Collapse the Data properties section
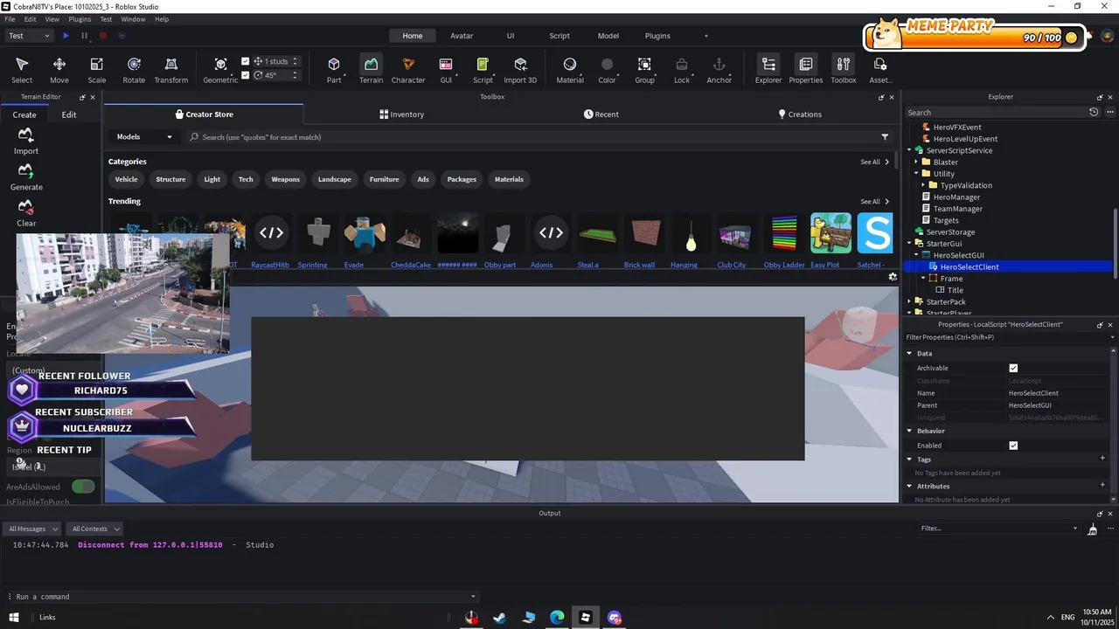The height and width of the screenshot is (629, 1119). [x=909, y=354]
